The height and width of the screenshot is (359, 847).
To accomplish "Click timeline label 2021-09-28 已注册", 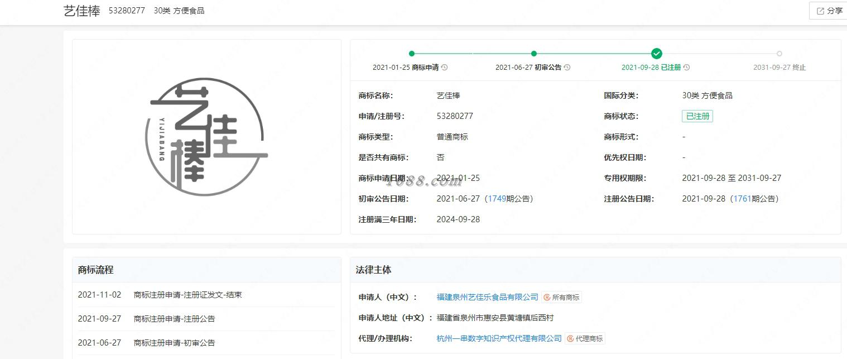I will click(651, 67).
